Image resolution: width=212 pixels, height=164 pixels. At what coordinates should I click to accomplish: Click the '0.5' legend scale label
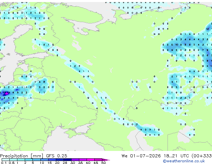coord(12,163)
